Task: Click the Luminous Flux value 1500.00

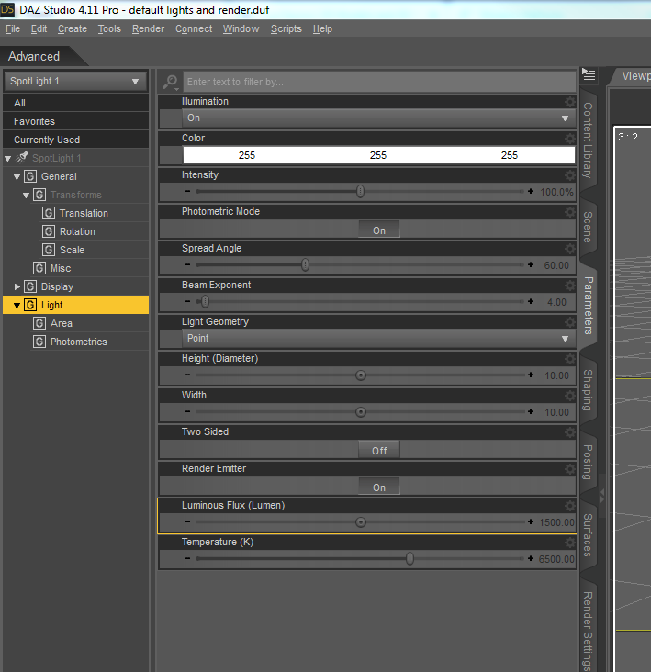Action: point(556,522)
